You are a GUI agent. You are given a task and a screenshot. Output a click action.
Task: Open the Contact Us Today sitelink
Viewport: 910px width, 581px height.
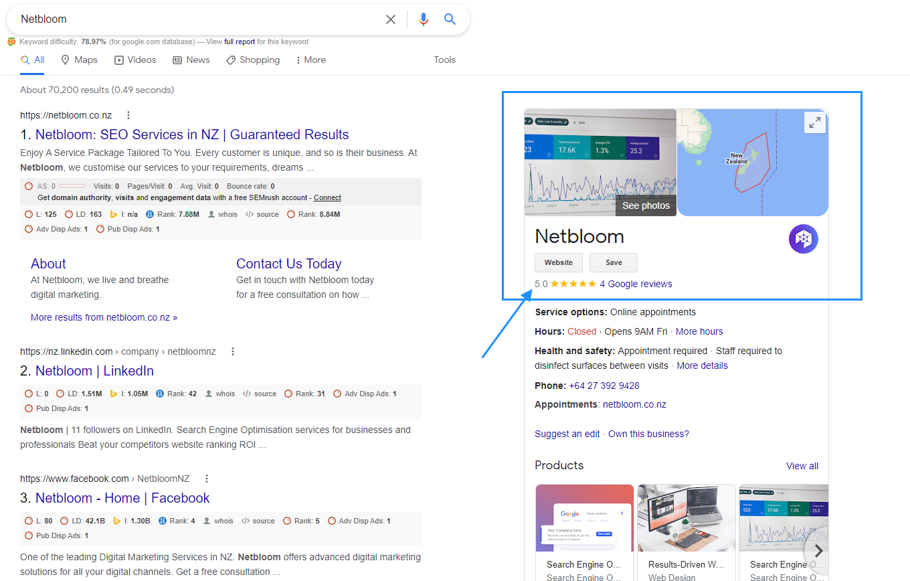tap(289, 264)
